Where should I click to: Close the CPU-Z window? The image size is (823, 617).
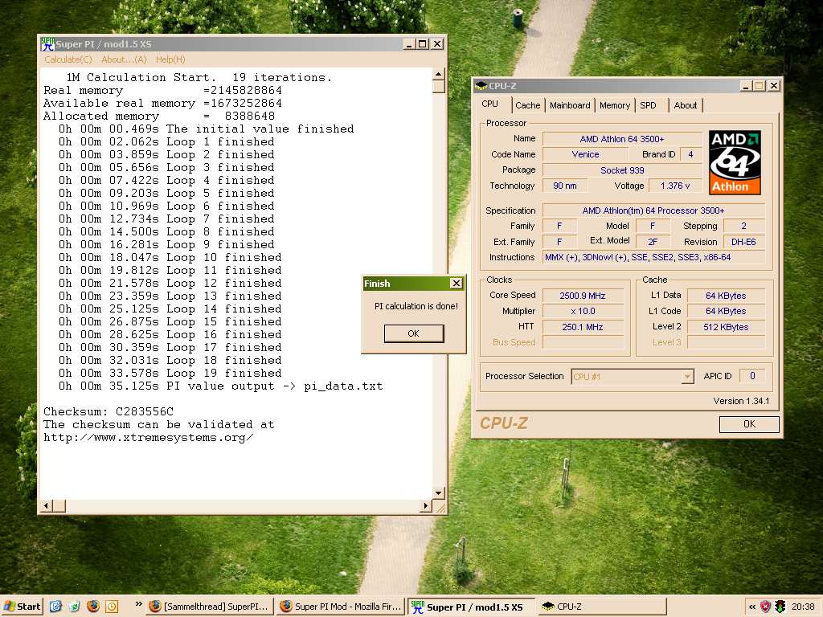tap(774, 85)
